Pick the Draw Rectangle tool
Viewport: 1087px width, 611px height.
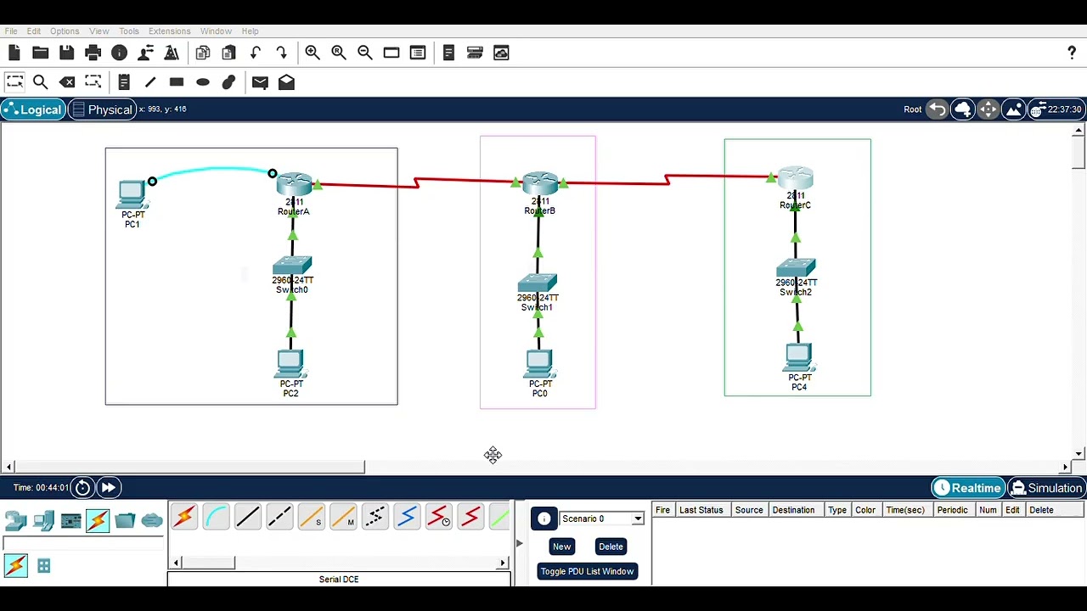(177, 82)
